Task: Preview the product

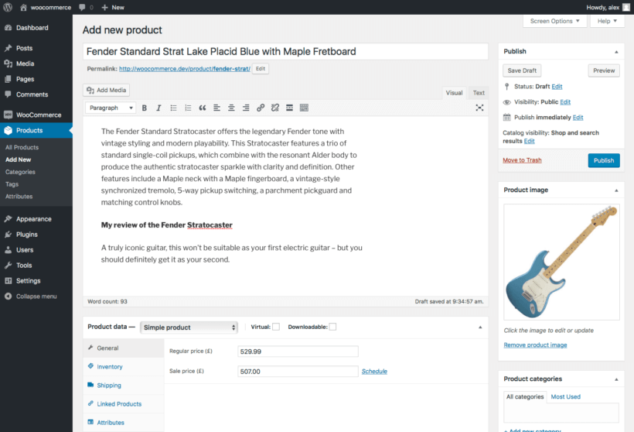Action: coord(604,70)
